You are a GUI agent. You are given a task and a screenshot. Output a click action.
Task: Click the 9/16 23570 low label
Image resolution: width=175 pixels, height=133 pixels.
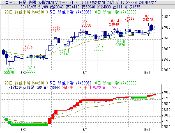120,43
